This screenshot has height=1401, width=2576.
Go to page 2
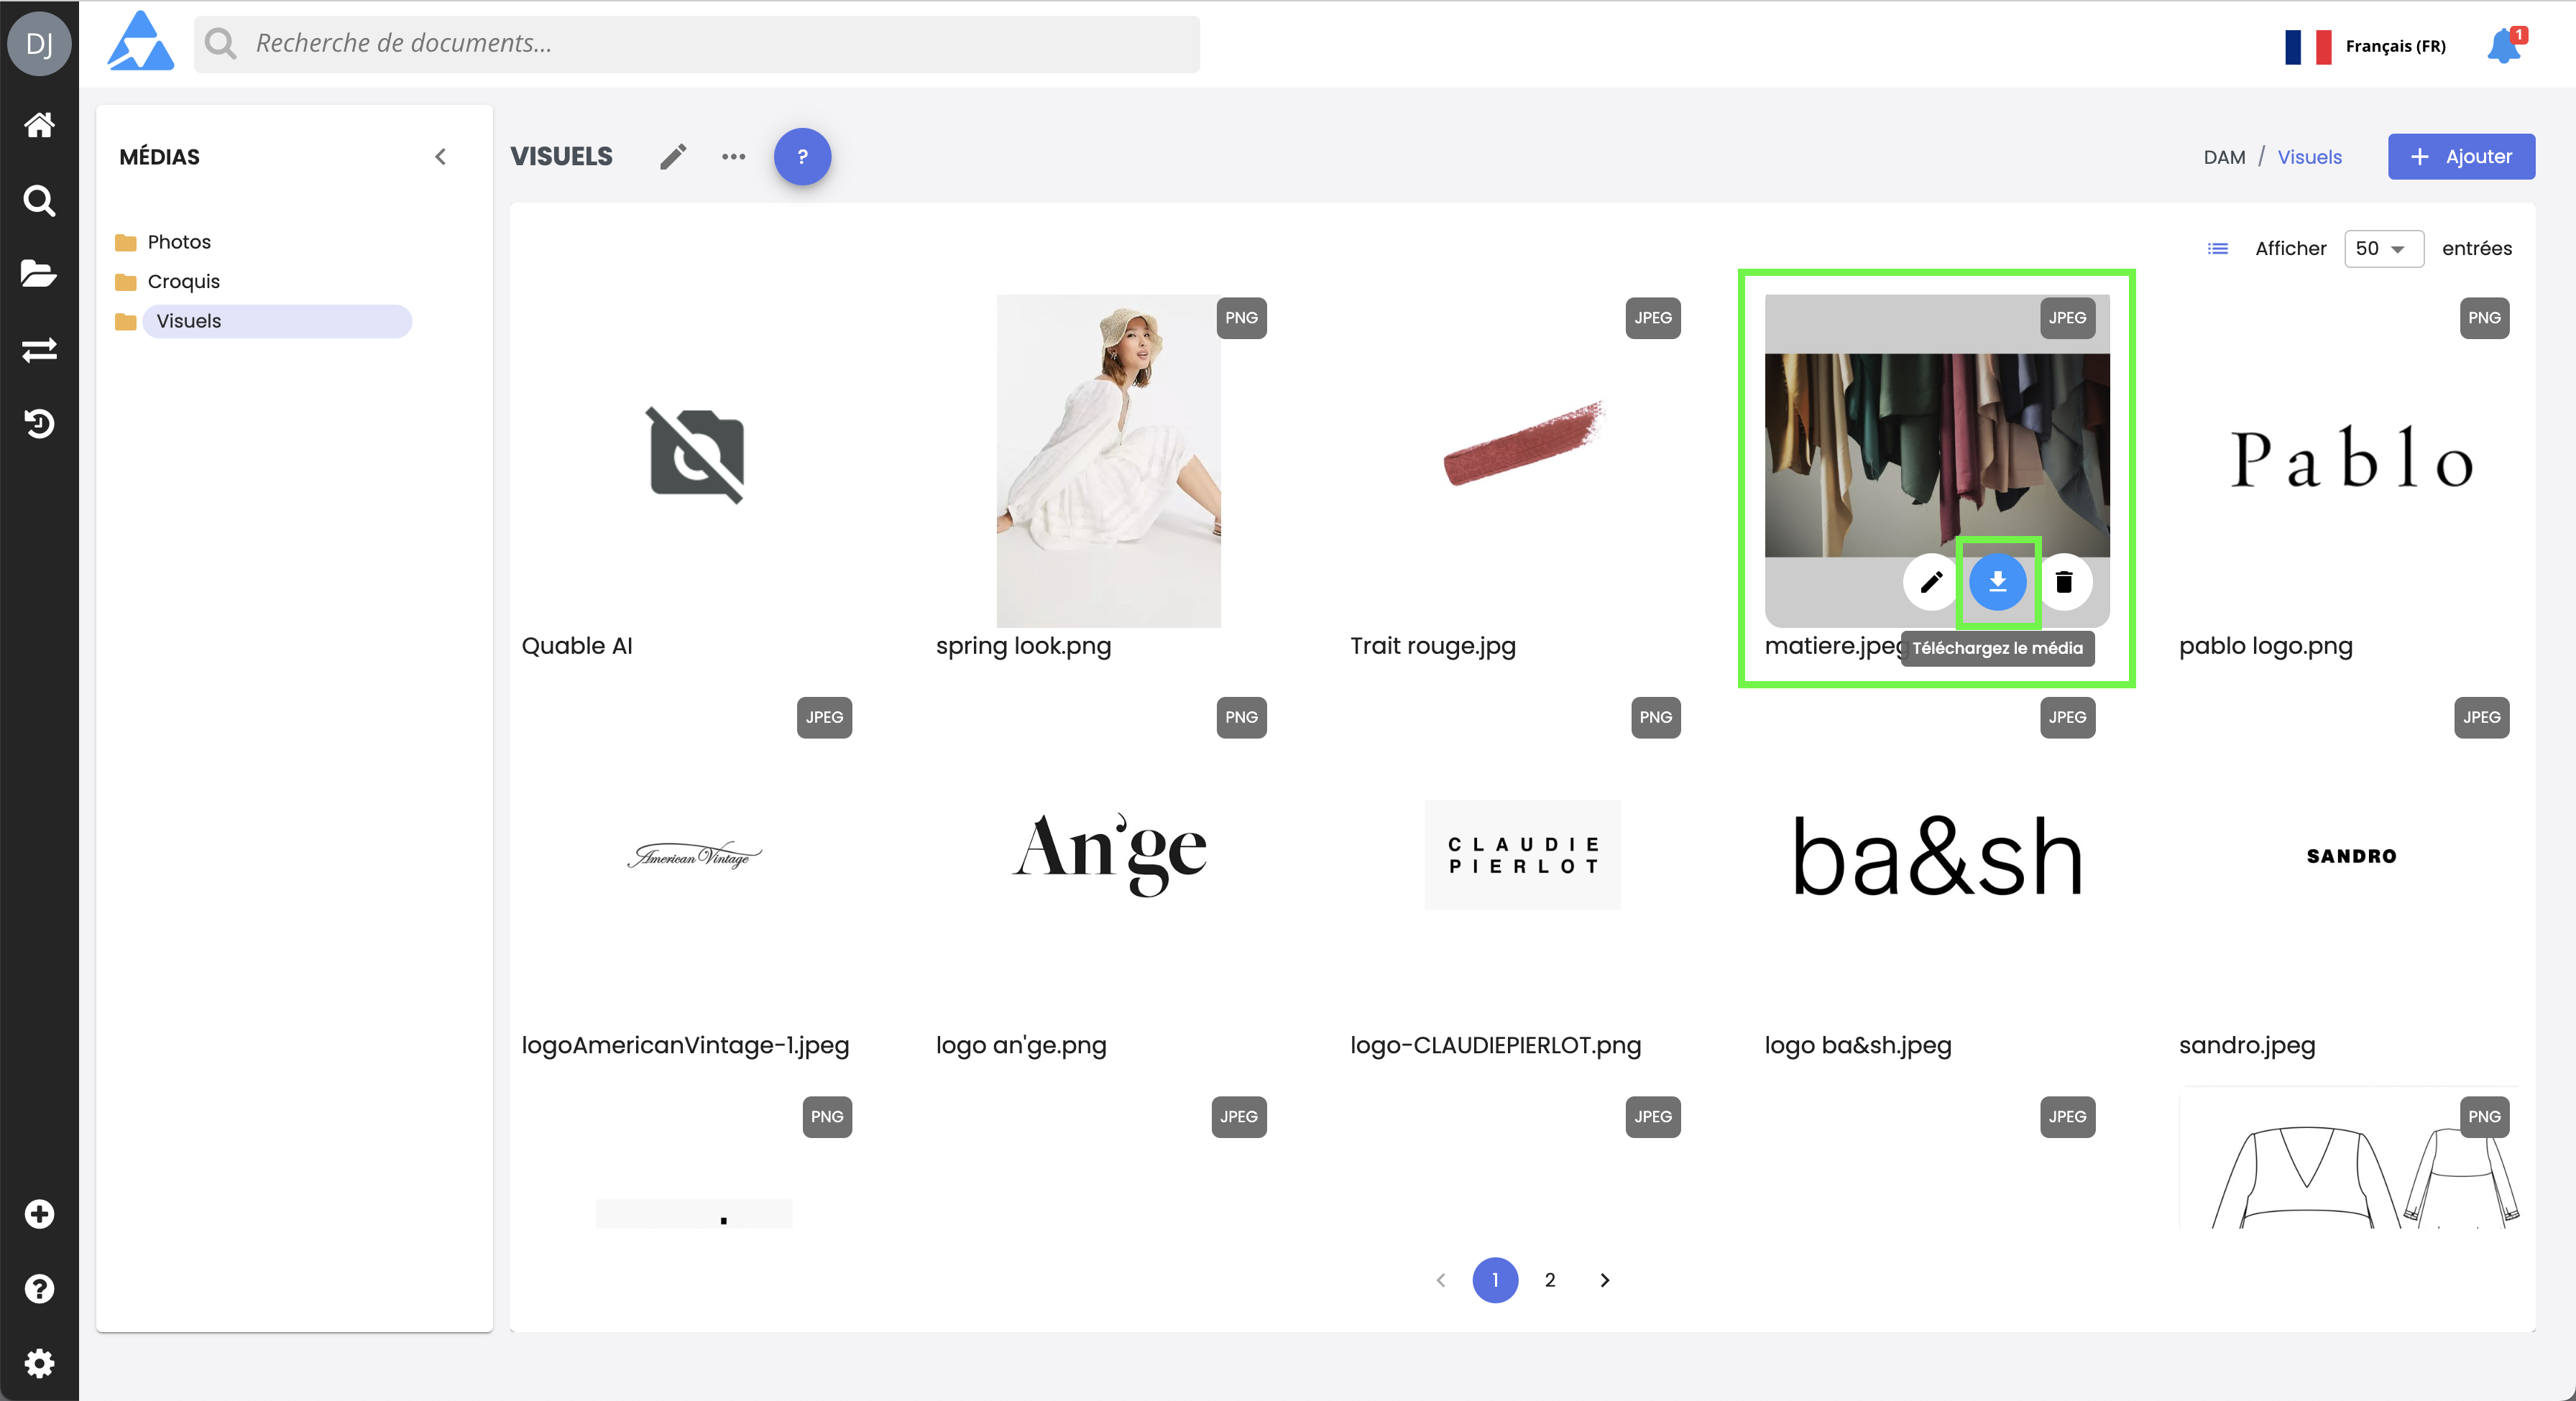(1549, 1280)
